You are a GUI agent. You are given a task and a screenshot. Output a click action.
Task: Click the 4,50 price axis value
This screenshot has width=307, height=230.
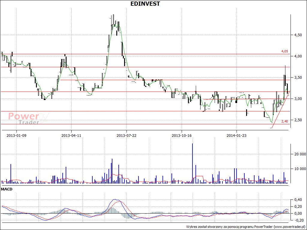click(298, 35)
